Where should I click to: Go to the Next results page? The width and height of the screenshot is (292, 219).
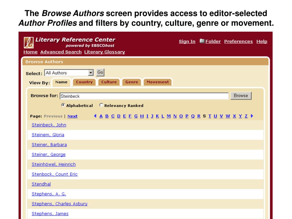pos(72,116)
